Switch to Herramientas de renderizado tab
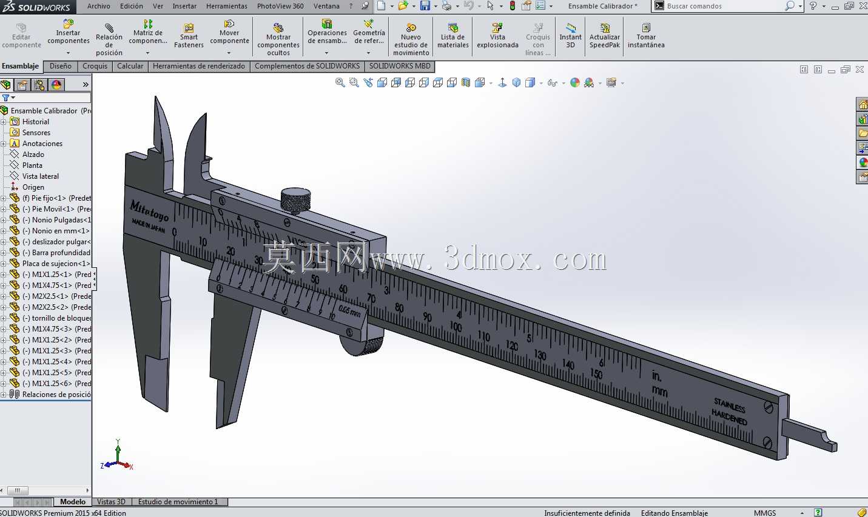 point(199,66)
